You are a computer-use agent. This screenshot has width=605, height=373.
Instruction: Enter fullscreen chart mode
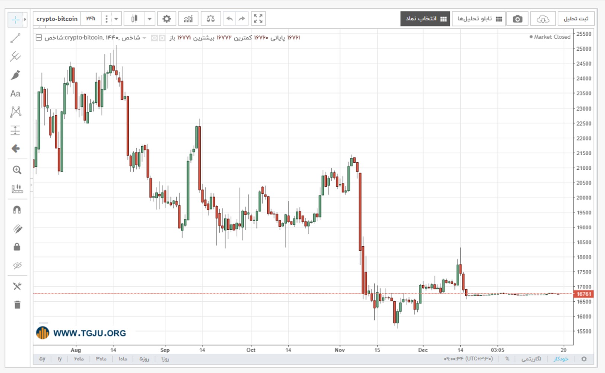click(x=258, y=19)
